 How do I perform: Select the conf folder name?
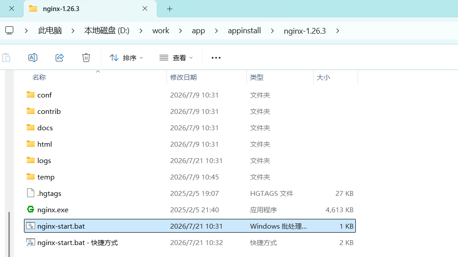[44, 95]
